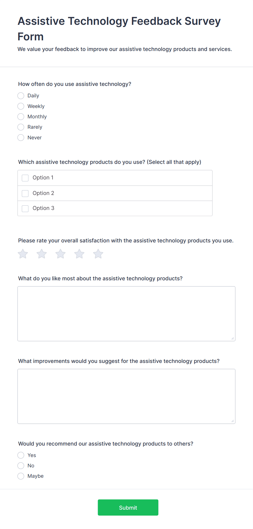This screenshot has height=529, width=253.
Task: Select Never for assistive technology use
Action: (21, 137)
